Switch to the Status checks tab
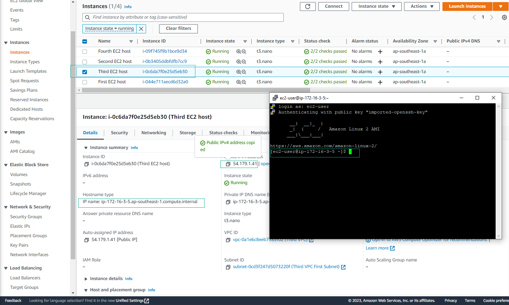 [223, 132]
